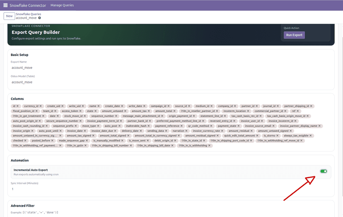This screenshot has width=343, height=217.
Task: Remove the amount_tax column tag
Action: click(149, 111)
